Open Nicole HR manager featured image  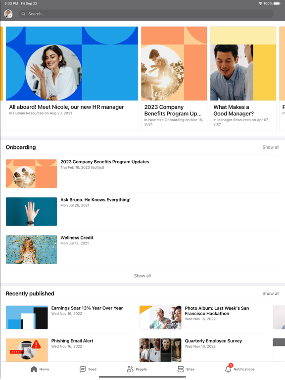pos(72,63)
